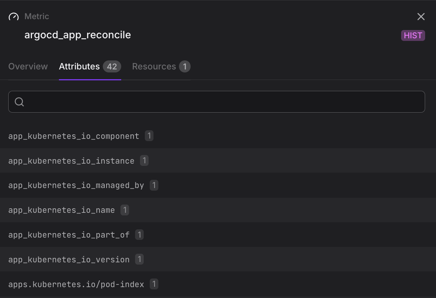Switch to the Overview tab

click(x=28, y=66)
